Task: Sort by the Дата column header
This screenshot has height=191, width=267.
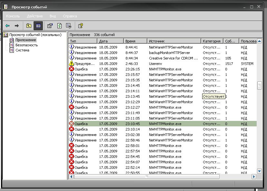Action: click(110, 41)
